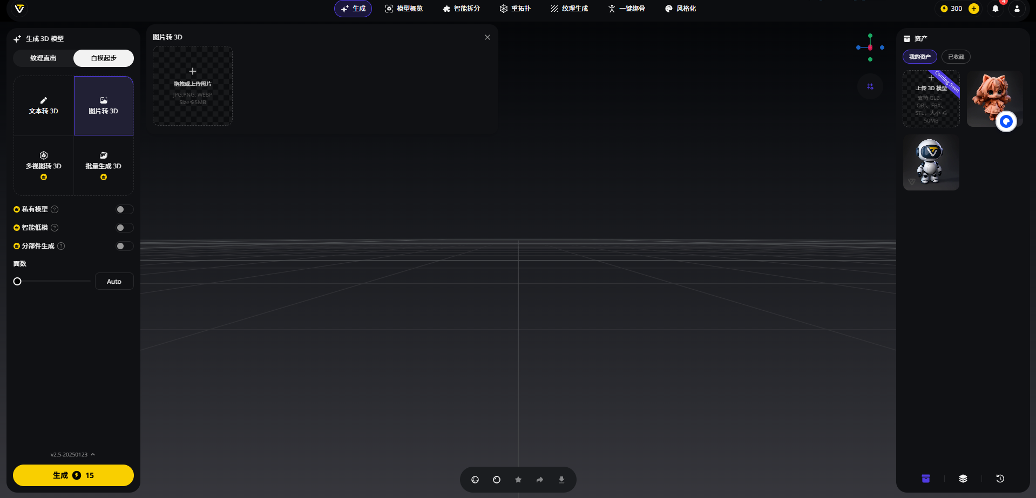Switch to the 纹理直出 tab

tap(43, 58)
